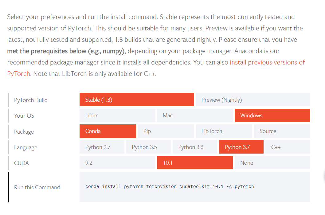
Task: Select Python 2.7 language
Action: coord(102,147)
